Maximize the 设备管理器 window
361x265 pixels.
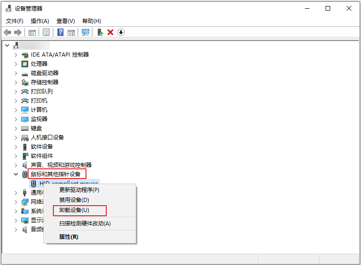[x=328, y=9]
